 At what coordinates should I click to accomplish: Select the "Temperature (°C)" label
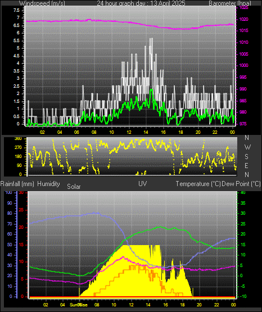click(198, 184)
